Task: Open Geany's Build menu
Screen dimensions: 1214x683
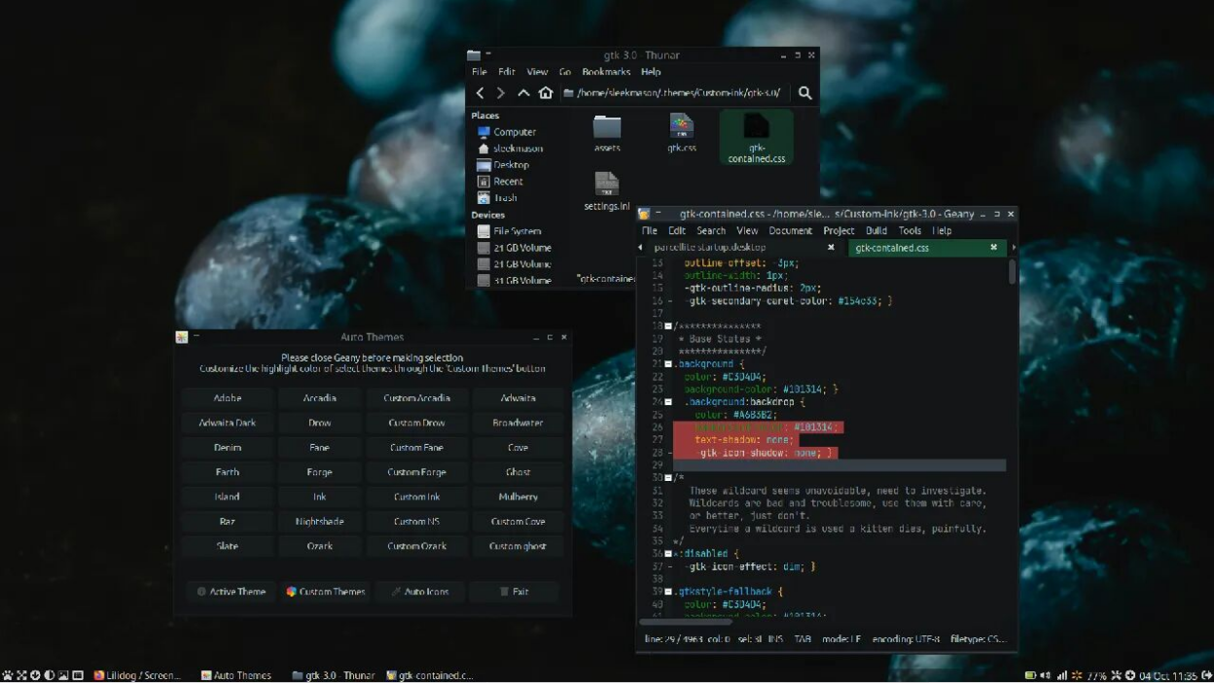Action: [x=876, y=231]
